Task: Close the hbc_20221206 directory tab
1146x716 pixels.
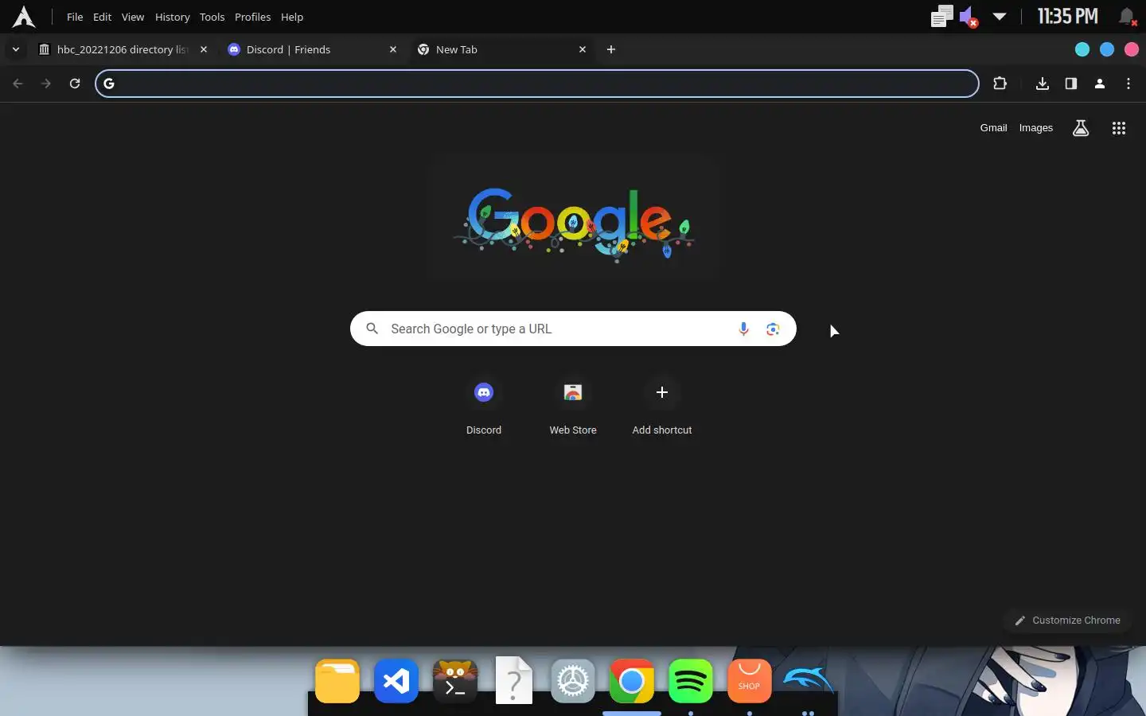Action: [204, 49]
